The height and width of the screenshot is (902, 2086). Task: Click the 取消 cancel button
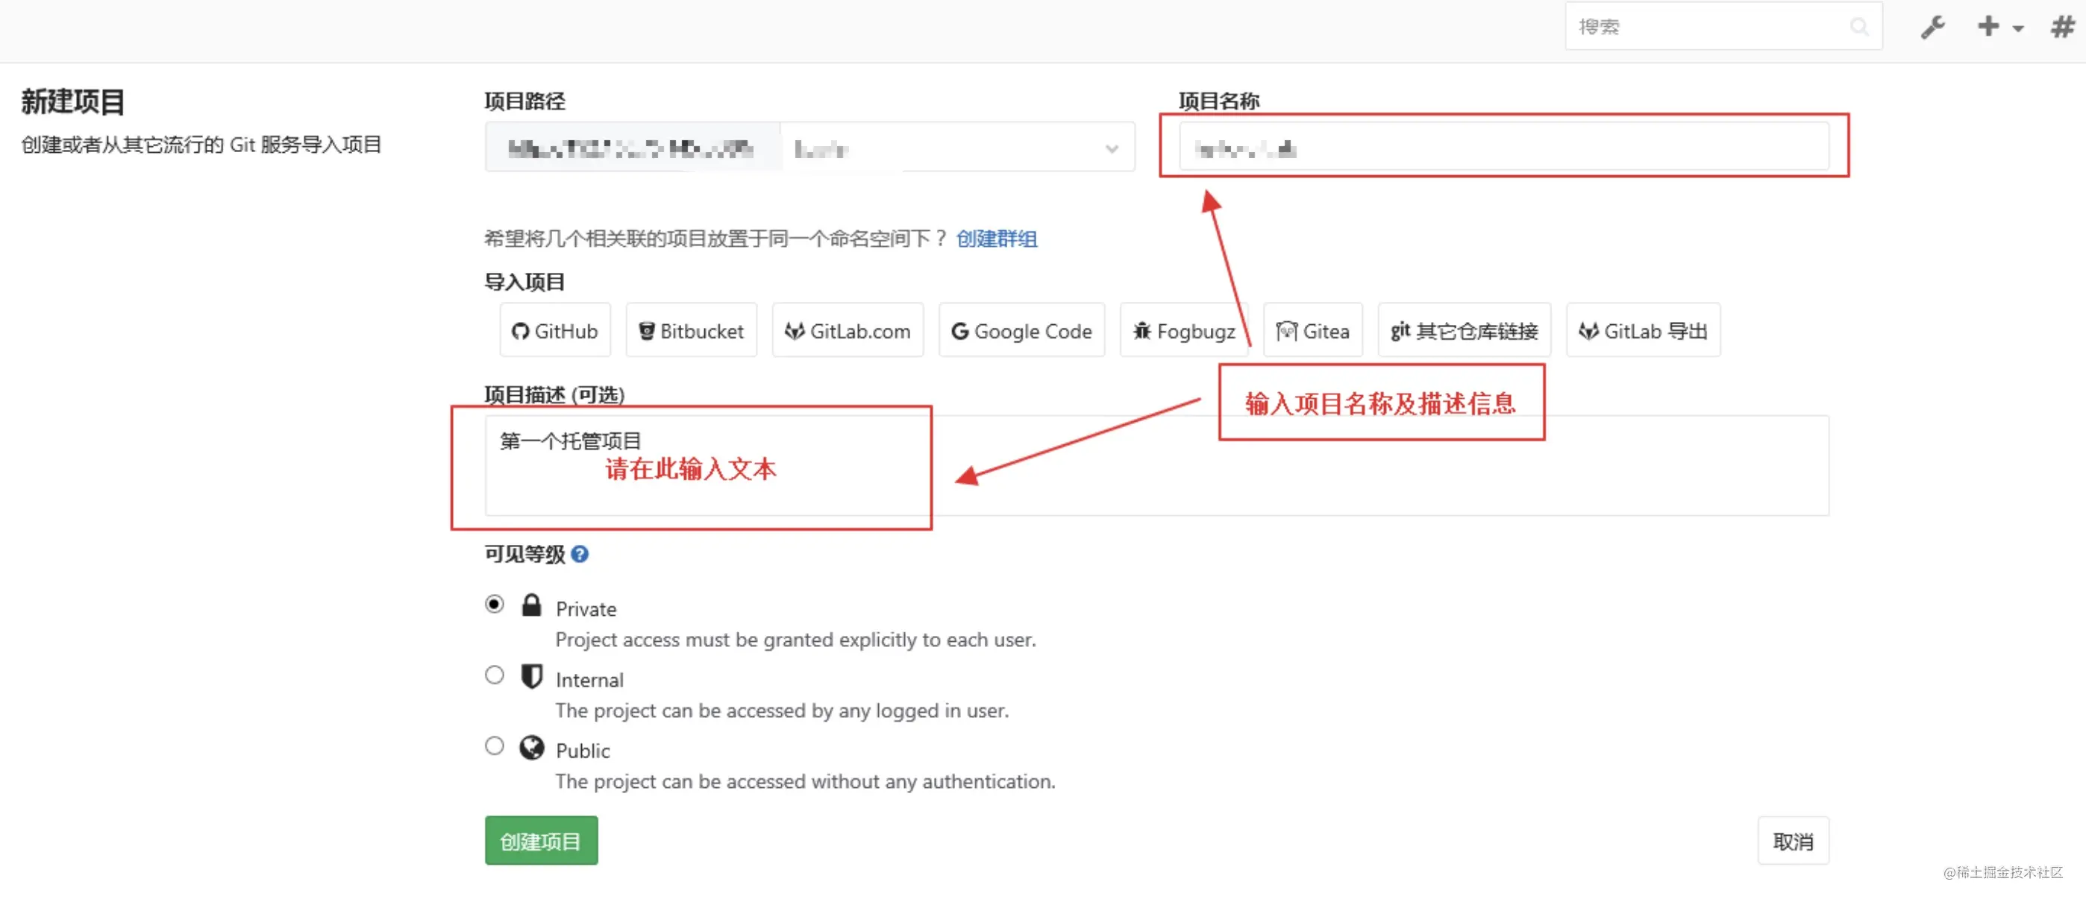point(1792,842)
